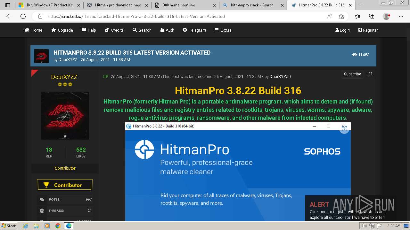Open Edge settings and more menu

click(x=401, y=16)
